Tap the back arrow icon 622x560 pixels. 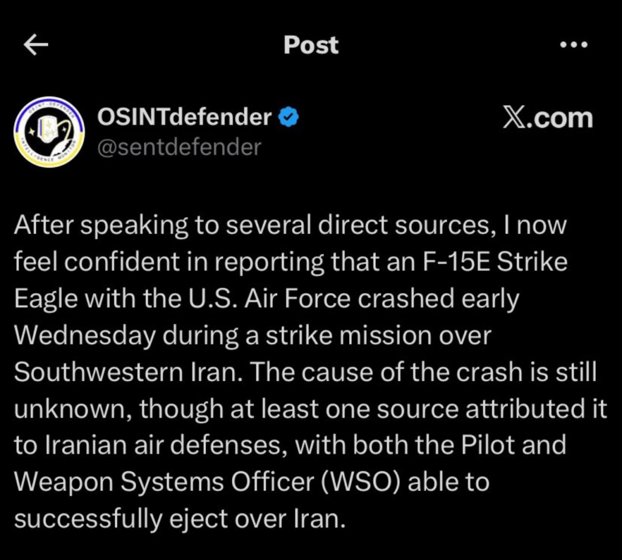pyautogui.click(x=36, y=45)
